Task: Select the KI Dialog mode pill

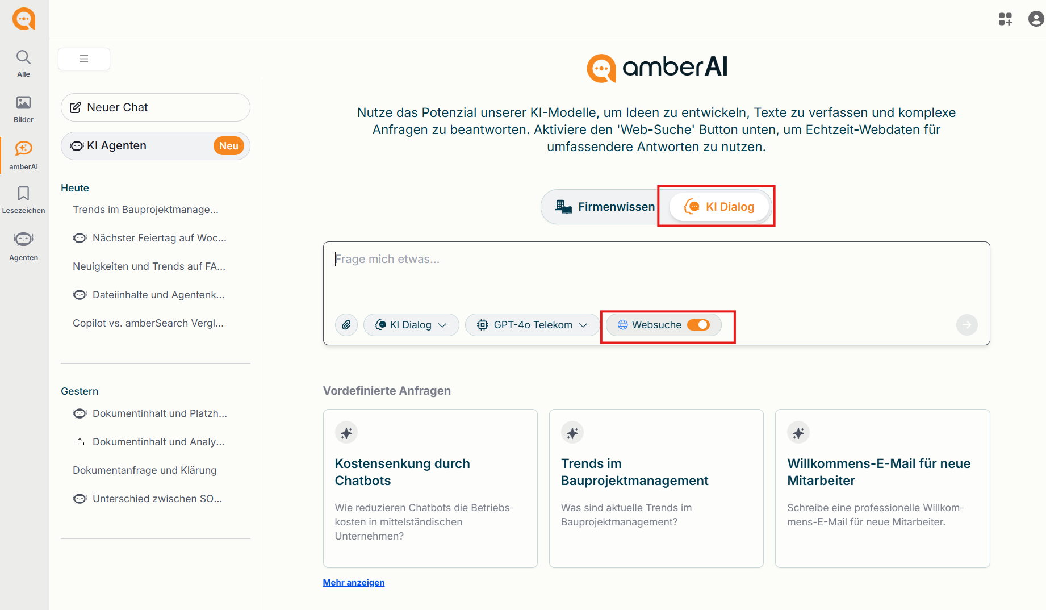Action: [719, 207]
